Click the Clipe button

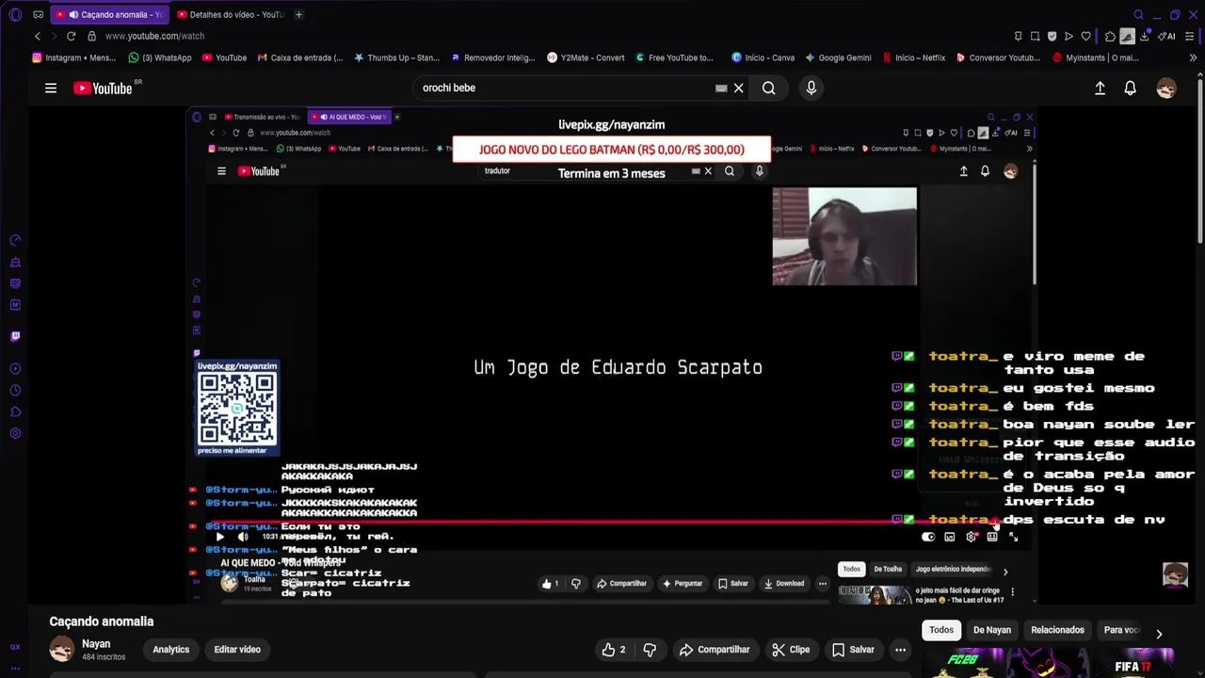click(x=791, y=650)
